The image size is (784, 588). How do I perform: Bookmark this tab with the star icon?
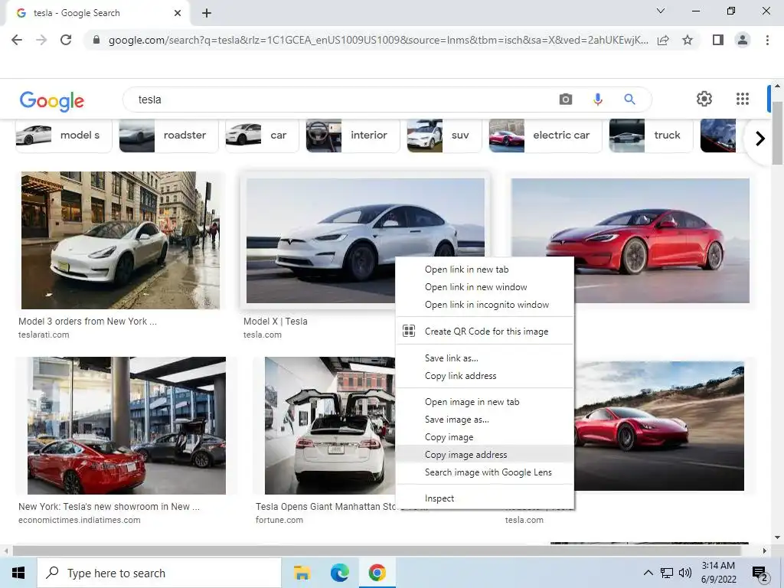click(x=688, y=40)
